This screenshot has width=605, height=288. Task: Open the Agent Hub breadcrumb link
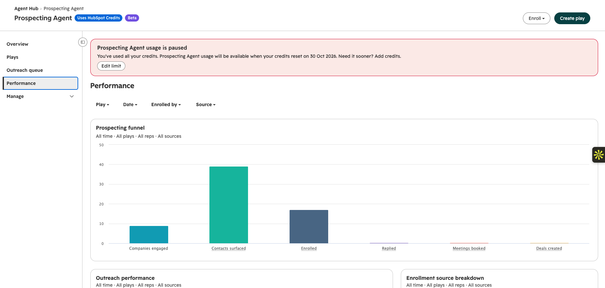tap(26, 8)
